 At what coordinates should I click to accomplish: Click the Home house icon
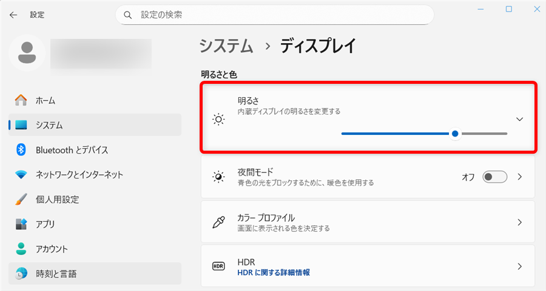[x=21, y=100]
